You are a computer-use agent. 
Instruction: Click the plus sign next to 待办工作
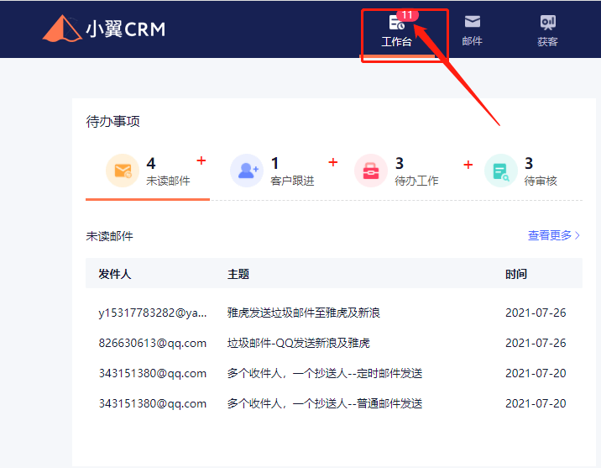pyautogui.click(x=468, y=165)
